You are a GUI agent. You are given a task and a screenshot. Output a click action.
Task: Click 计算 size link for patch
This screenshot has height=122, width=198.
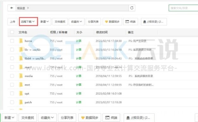click(78, 102)
